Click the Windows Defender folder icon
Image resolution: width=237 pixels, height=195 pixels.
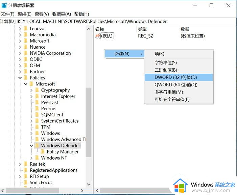point(37,145)
